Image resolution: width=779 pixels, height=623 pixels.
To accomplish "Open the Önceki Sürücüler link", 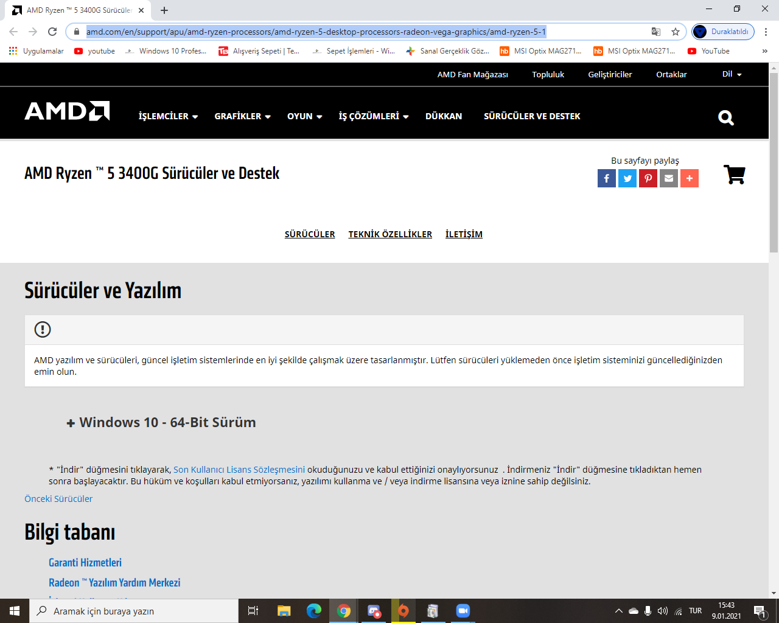I will (58, 499).
